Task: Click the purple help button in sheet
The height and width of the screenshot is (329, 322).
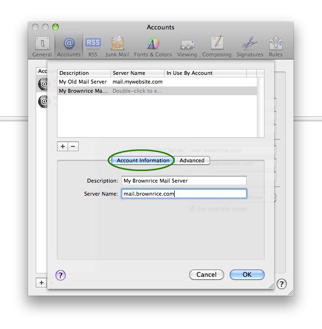Action: click(60, 275)
